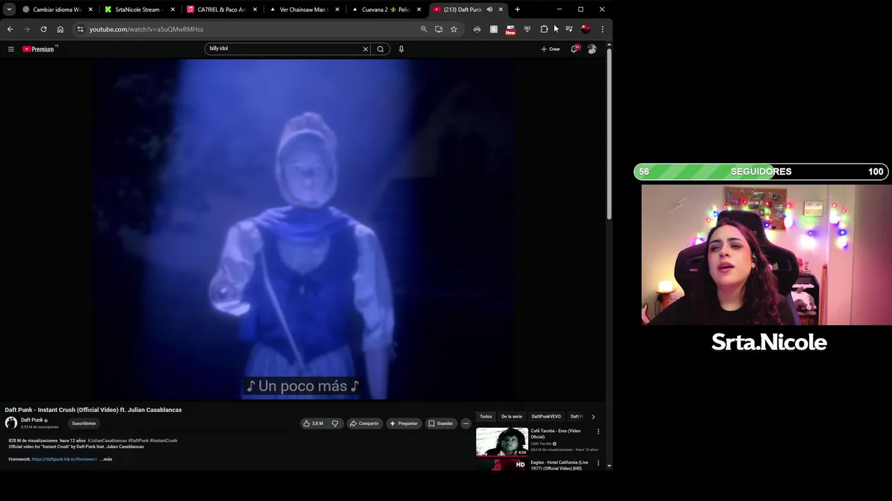The width and height of the screenshot is (892, 501).
Task: Switch to 'Cambiar idioma' tab
Action: click(x=57, y=10)
